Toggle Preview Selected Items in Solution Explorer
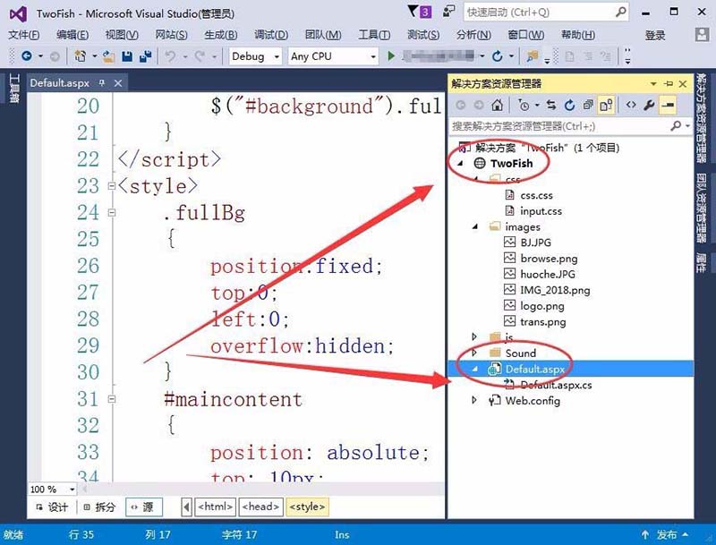716x545 pixels. (667, 106)
